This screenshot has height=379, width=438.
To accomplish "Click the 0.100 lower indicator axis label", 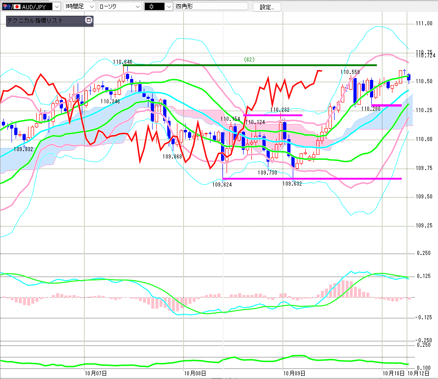I will (424, 368).
